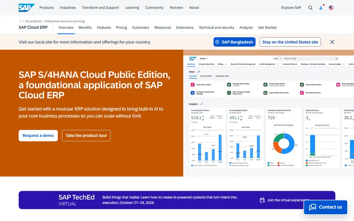Switch to the Extensions tab

185,28
